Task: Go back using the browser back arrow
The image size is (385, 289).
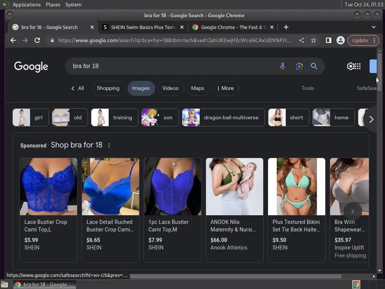Action: (13, 40)
